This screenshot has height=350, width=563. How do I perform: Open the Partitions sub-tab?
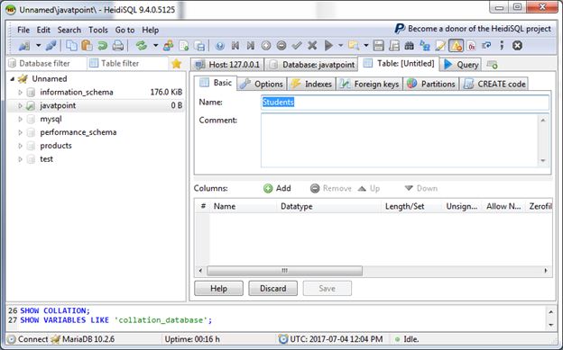click(431, 84)
